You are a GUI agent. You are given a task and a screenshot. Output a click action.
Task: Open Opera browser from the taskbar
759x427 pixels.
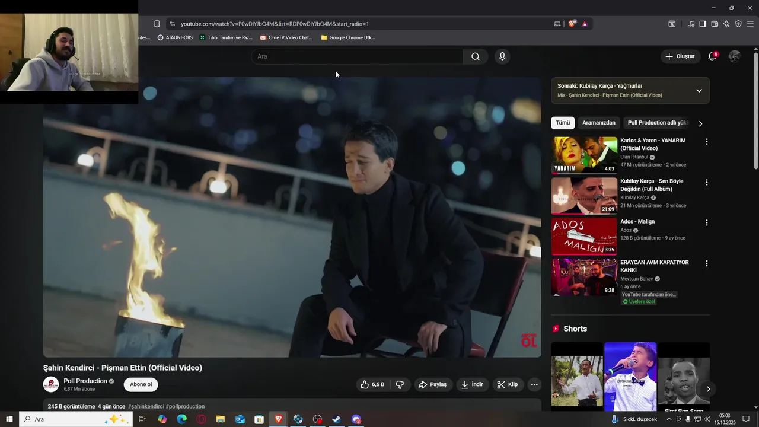(x=201, y=419)
